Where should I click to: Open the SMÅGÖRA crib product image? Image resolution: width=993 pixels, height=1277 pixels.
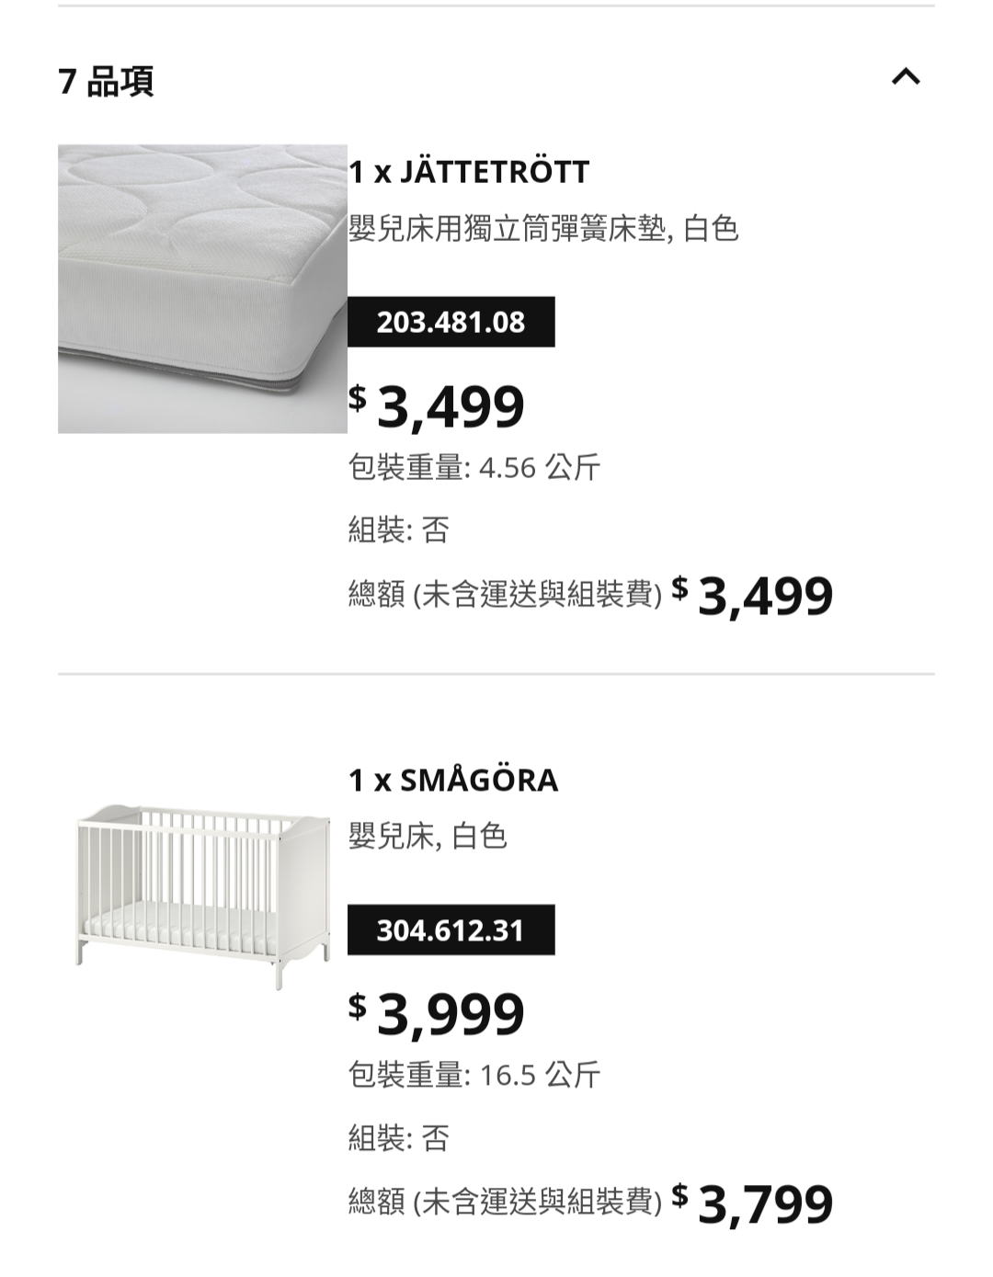pos(202,895)
